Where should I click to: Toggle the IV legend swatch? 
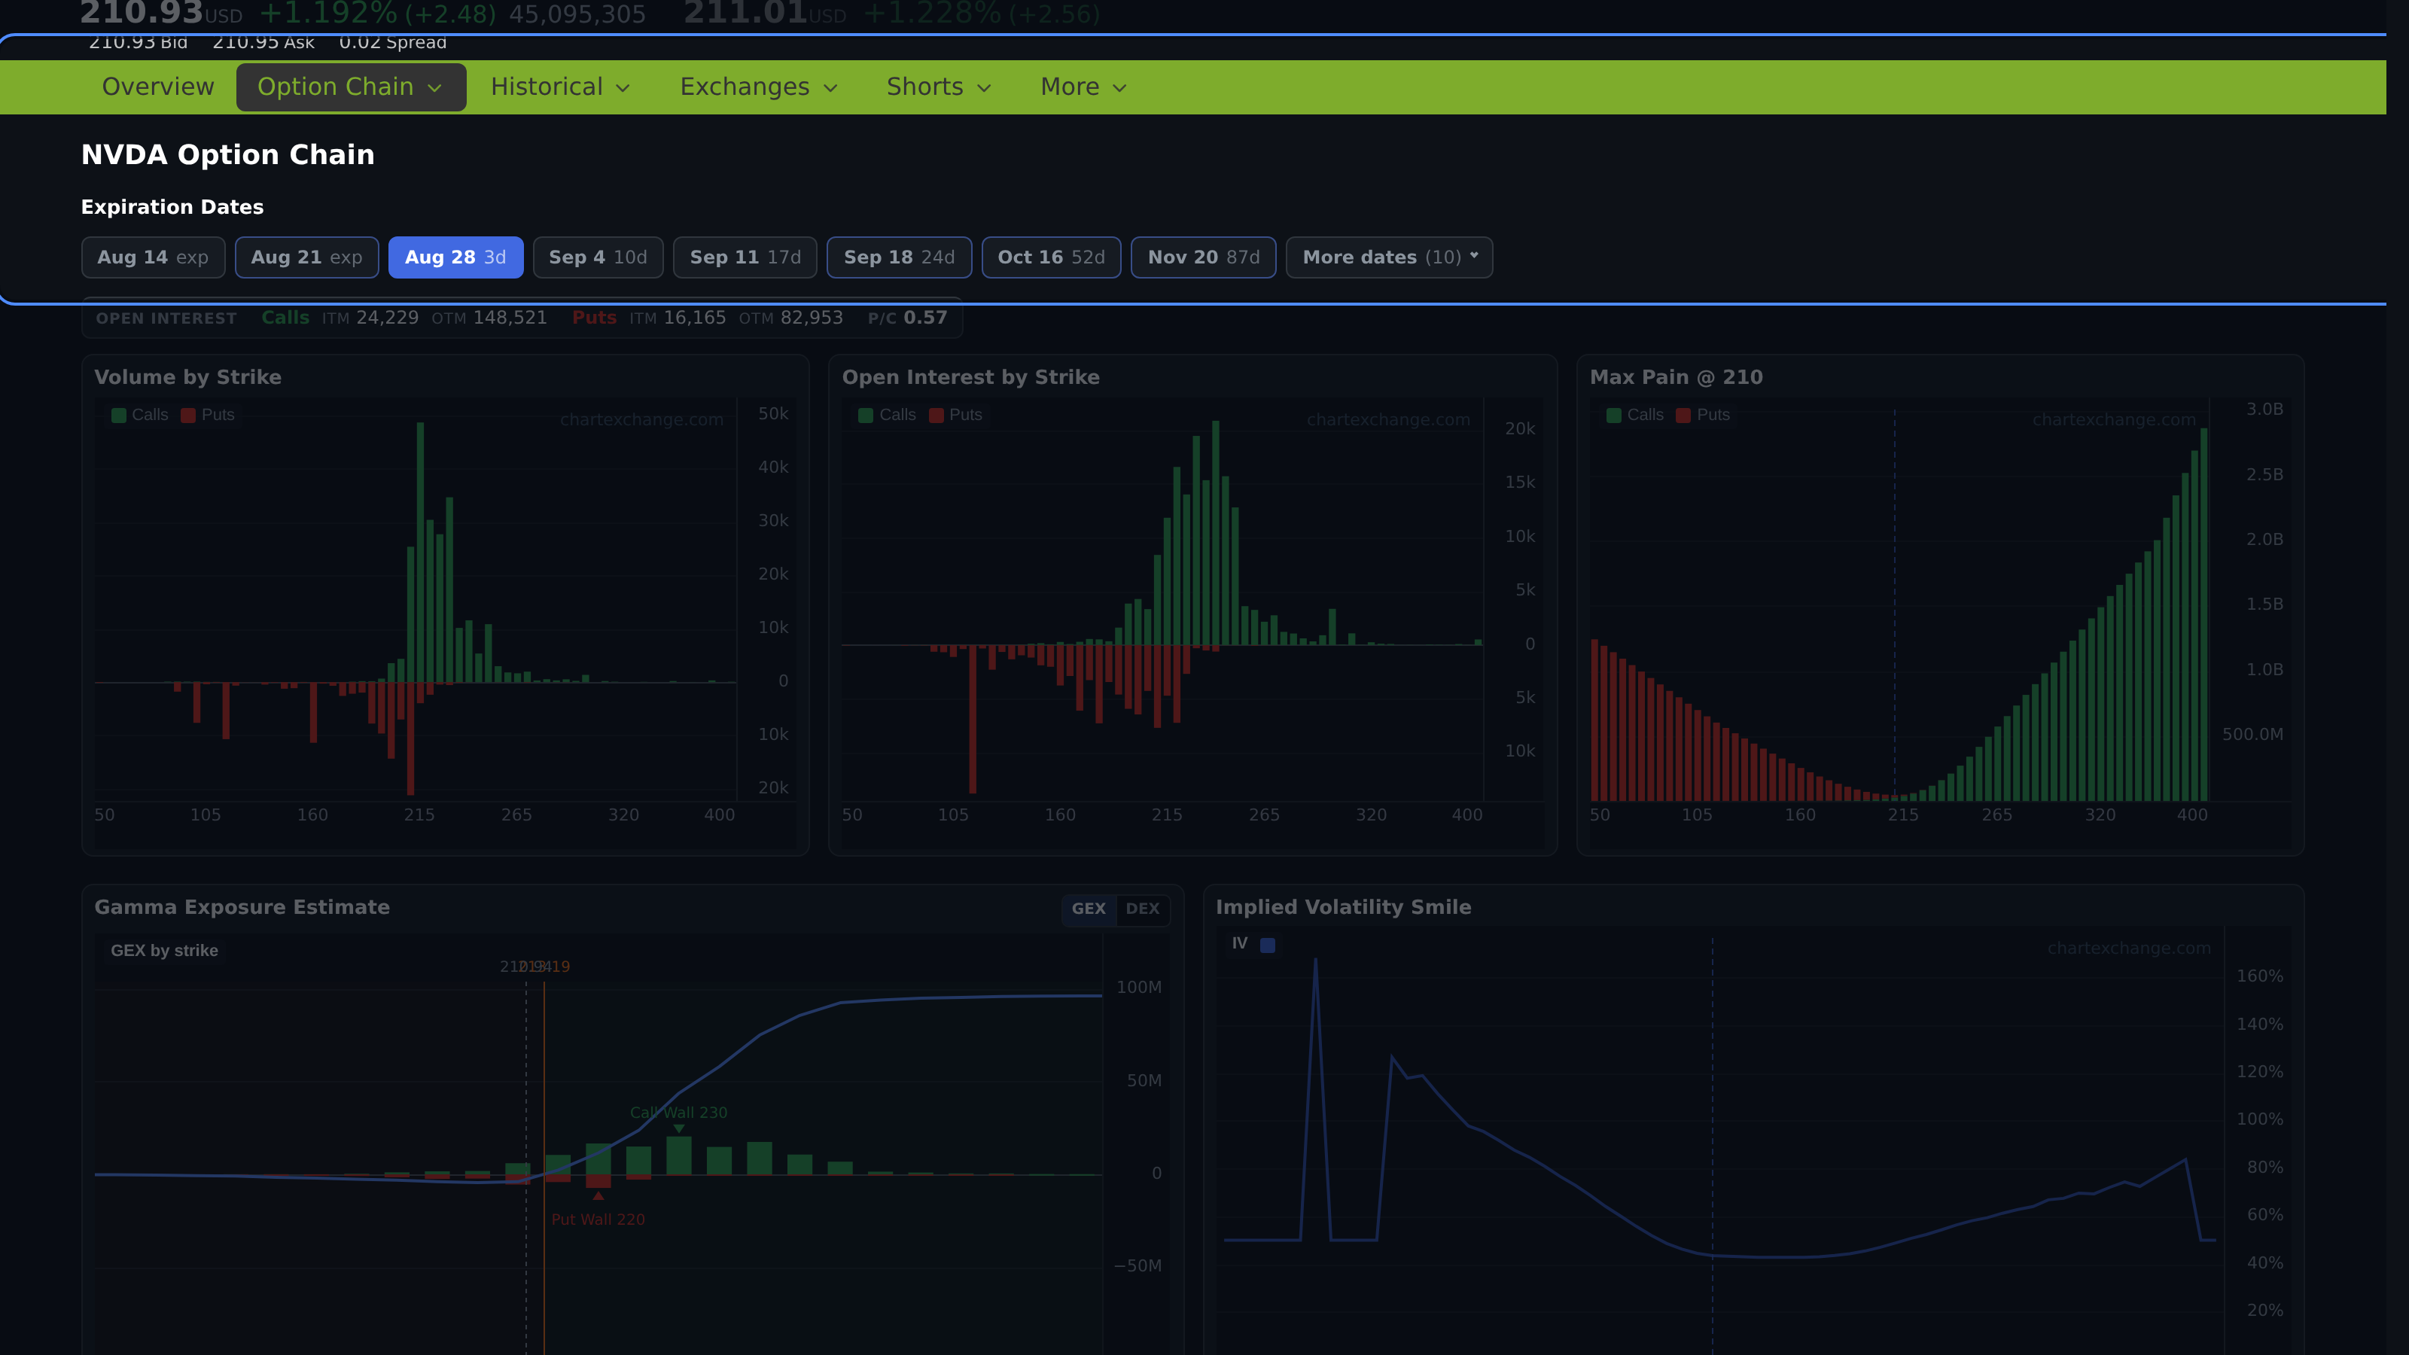[x=1267, y=945]
